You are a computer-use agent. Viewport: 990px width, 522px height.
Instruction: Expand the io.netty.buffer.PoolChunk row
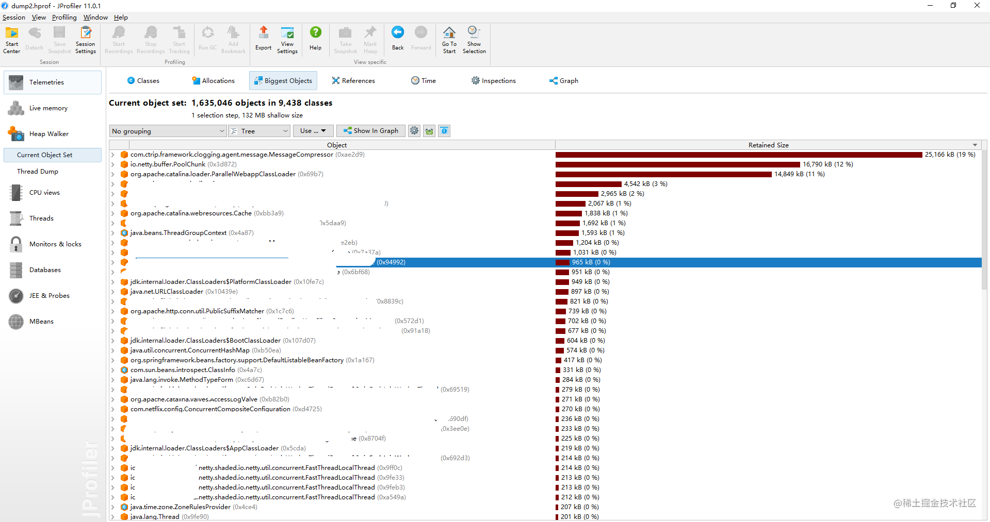click(x=112, y=164)
